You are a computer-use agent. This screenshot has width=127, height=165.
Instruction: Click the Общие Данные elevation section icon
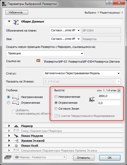(16, 22)
